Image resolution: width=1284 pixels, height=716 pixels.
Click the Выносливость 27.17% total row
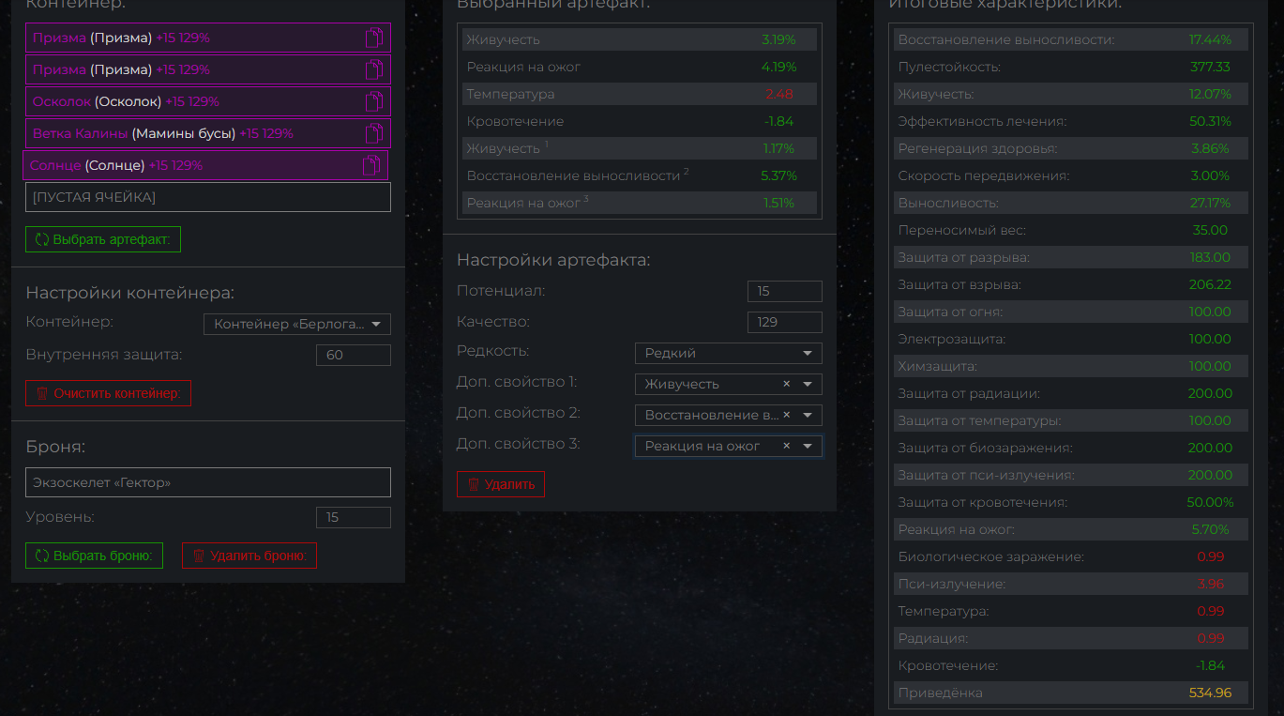(1071, 203)
